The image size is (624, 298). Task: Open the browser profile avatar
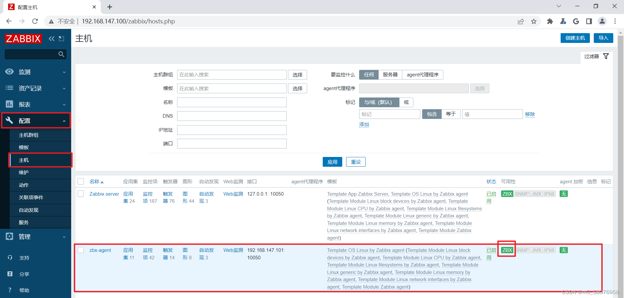(x=602, y=21)
